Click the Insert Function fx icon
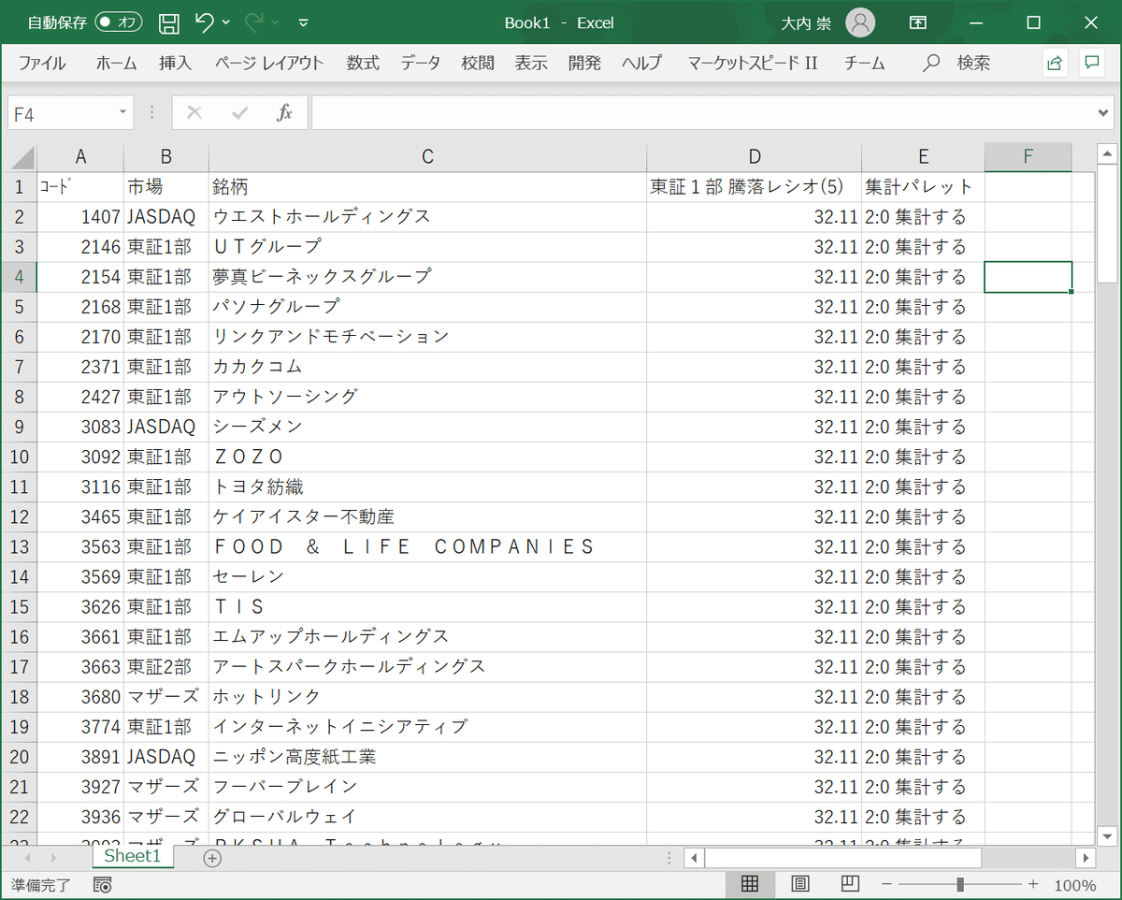 click(285, 113)
